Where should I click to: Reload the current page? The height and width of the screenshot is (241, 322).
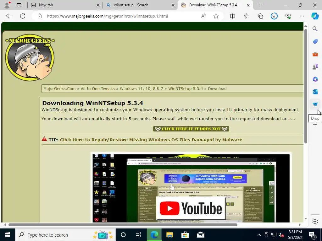[x=23, y=16]
